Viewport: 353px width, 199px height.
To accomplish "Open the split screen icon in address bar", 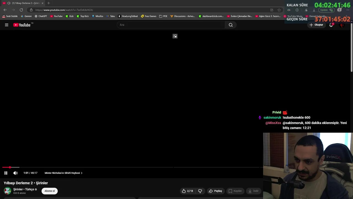I will (x=272, y=10).
